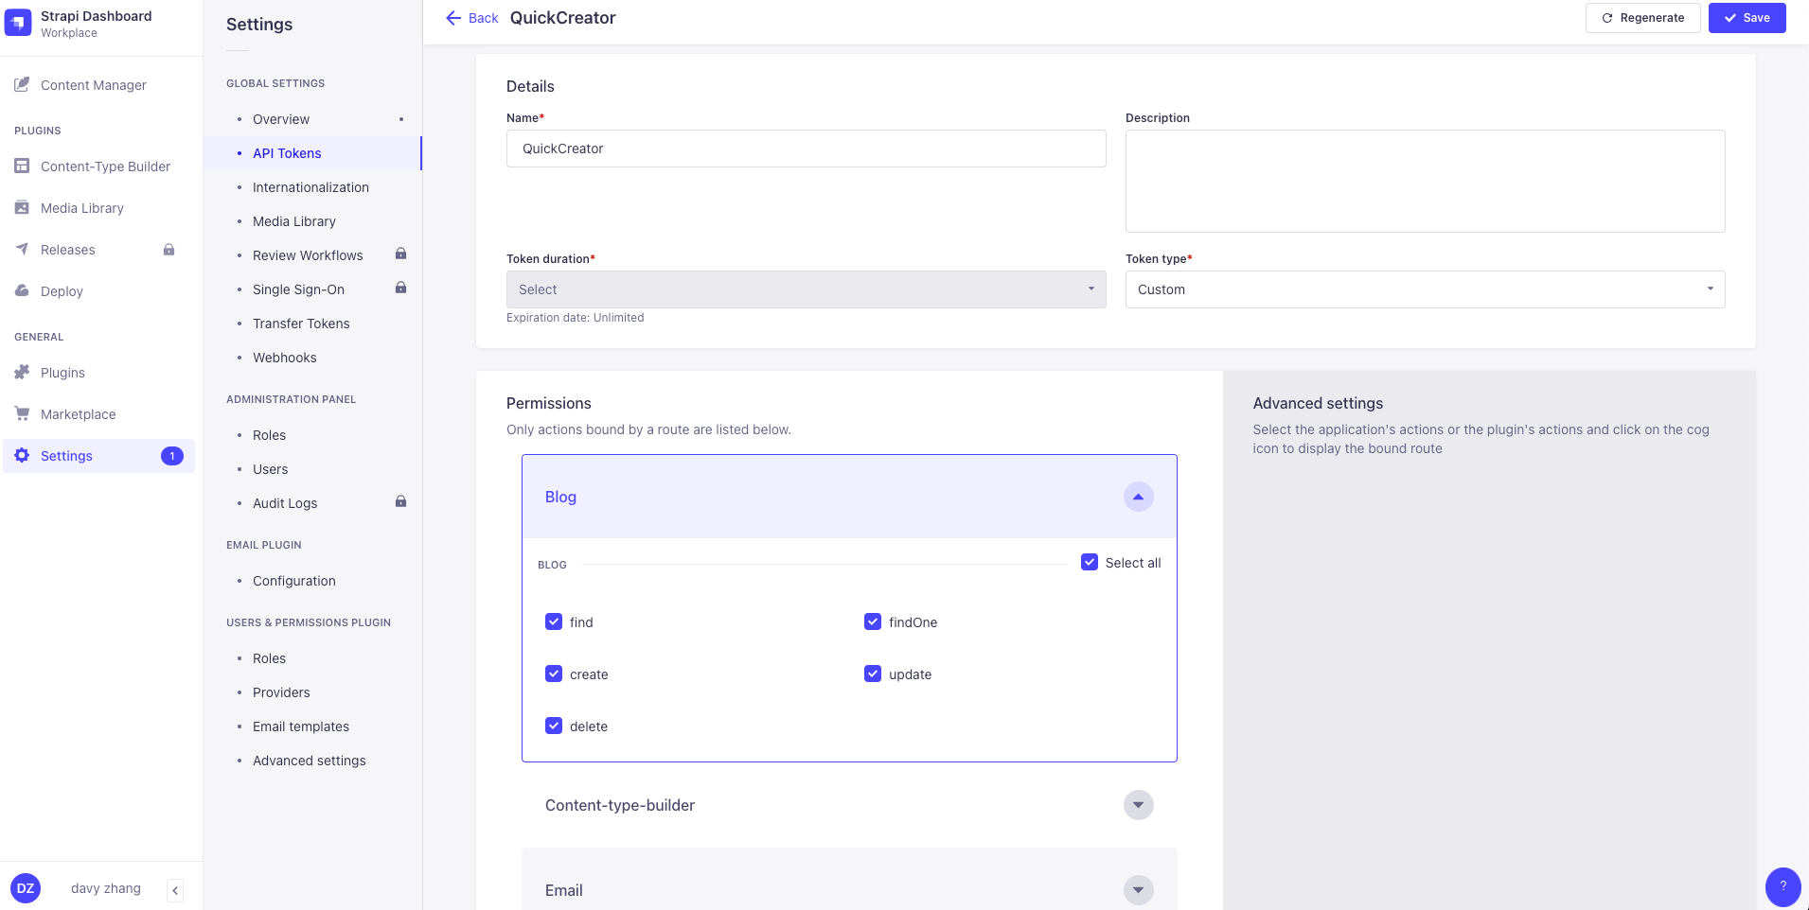Image resolution: width=1809 pixels, height=910 pixels.
Task: Open Email templates settings
Action: (x=301, y=726)
